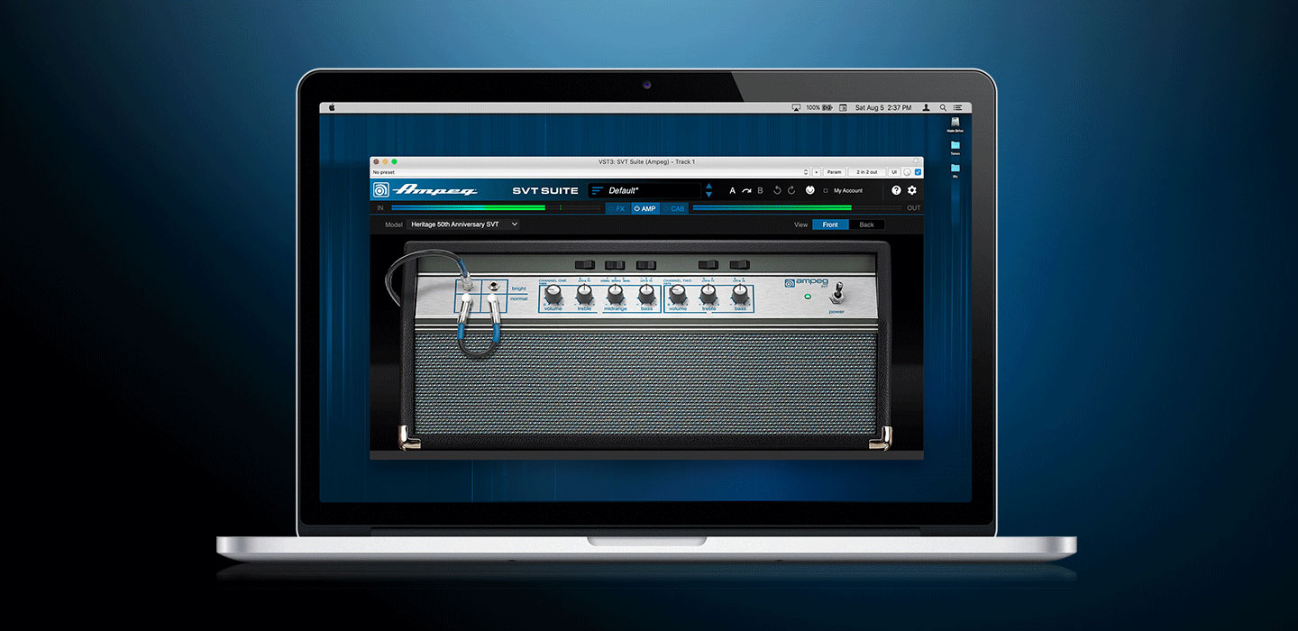This screenshot has height=631, width=1298.
Task: Click the help question mark icon
Action: [896, 190]
